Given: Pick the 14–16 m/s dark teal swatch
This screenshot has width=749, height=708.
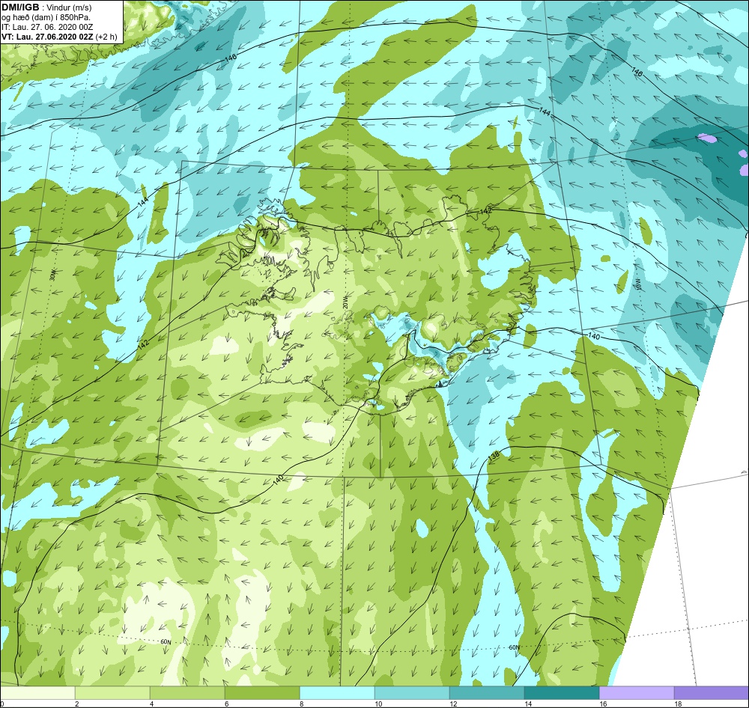Looking at the screenshot, I should click(x=562, y=692).
